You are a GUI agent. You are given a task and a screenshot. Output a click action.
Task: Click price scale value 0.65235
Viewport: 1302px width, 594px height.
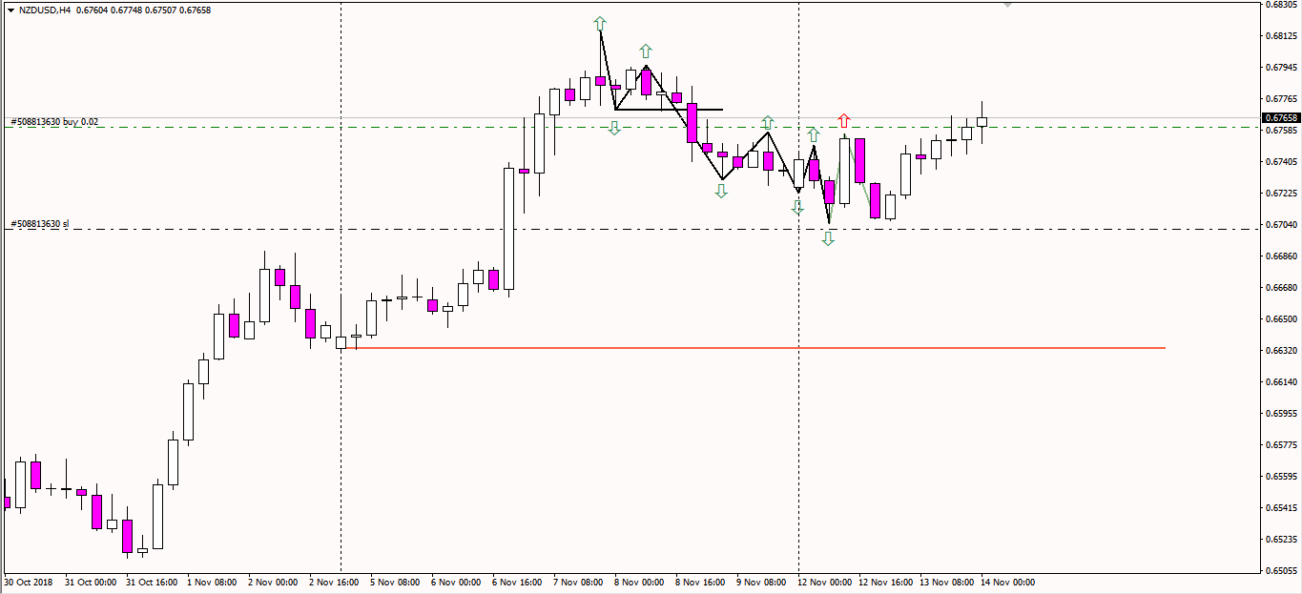1283,540
